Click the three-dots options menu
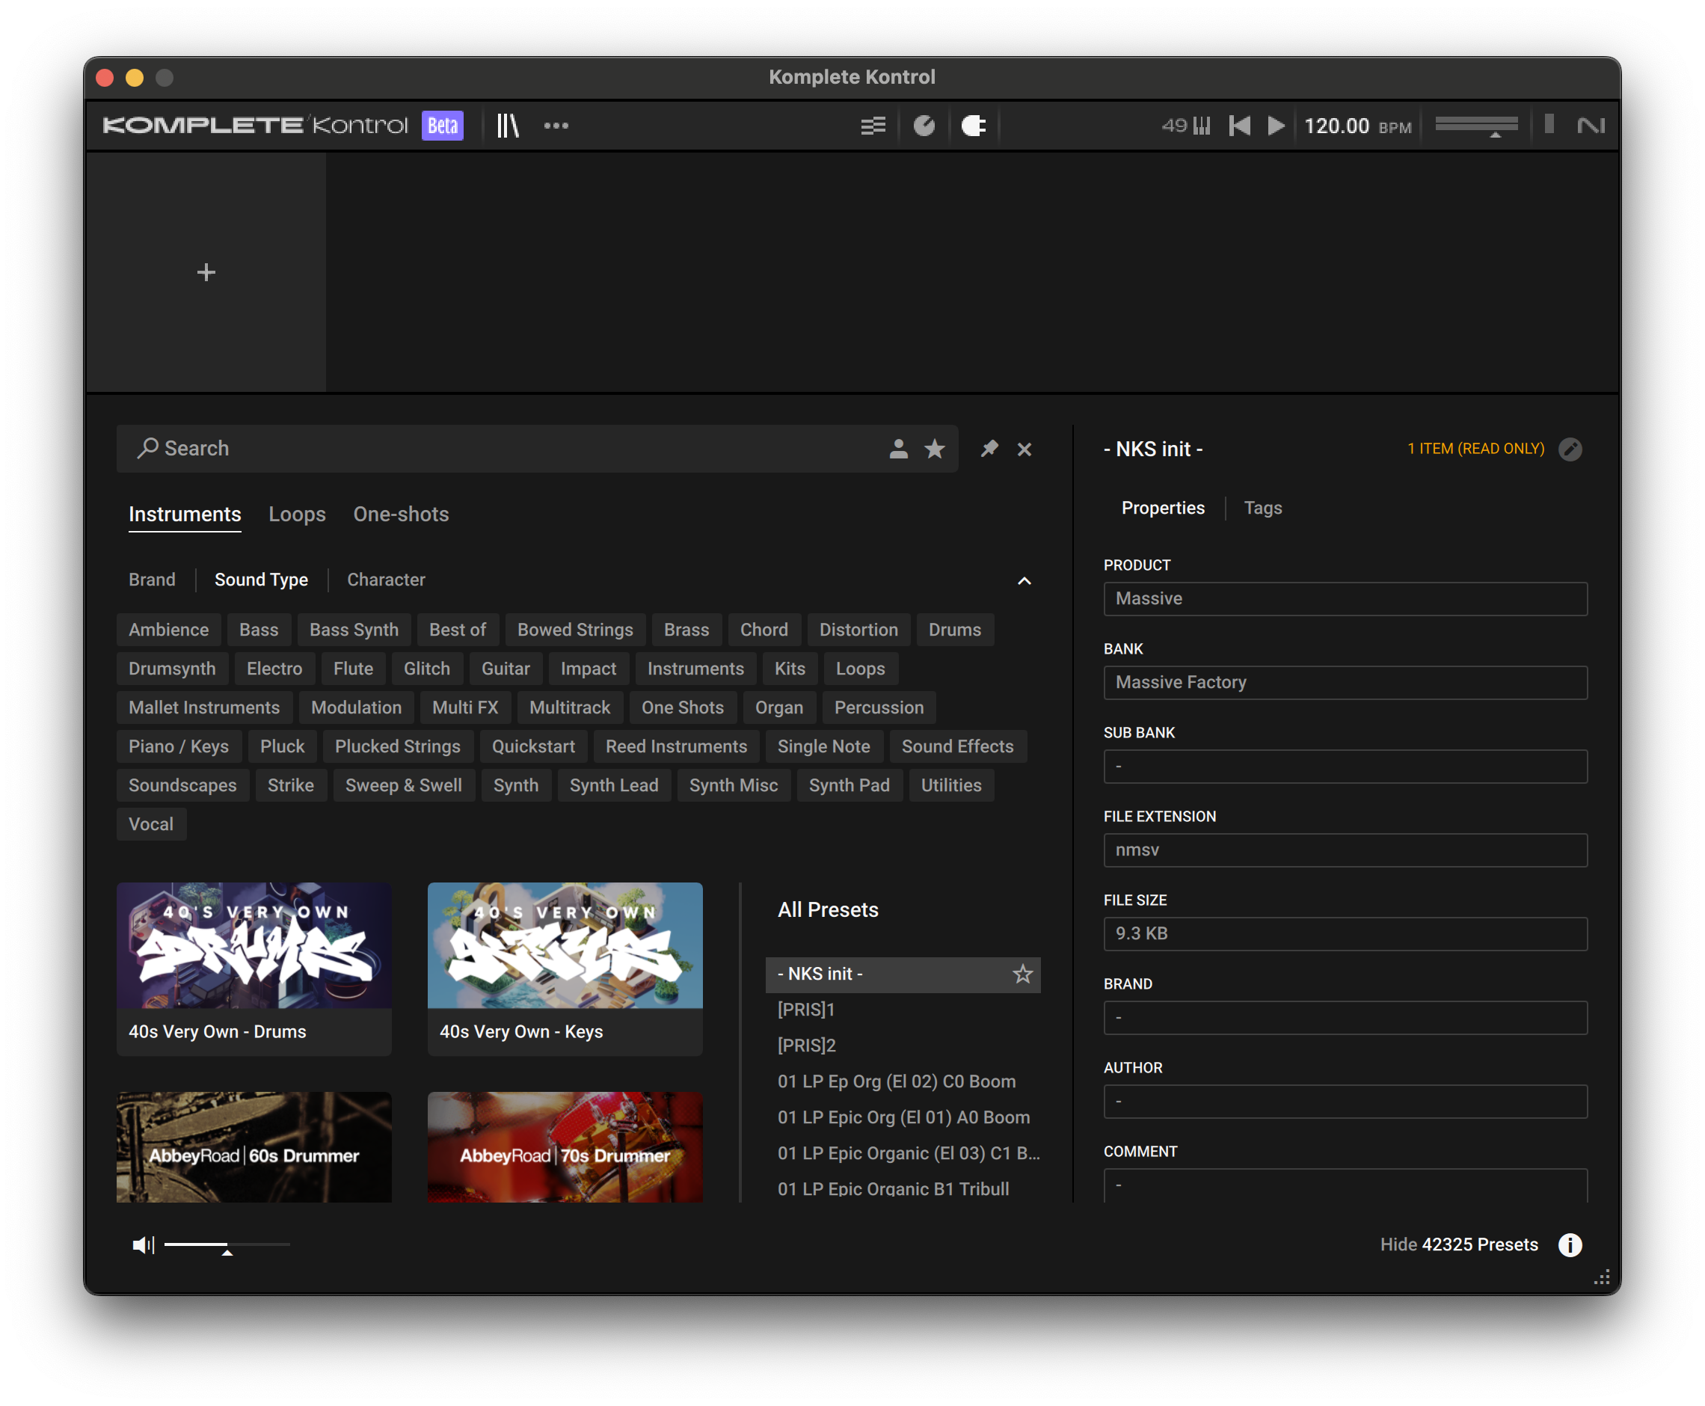Viewport: 1705px width, 1406px height. [x=556, y=126]
